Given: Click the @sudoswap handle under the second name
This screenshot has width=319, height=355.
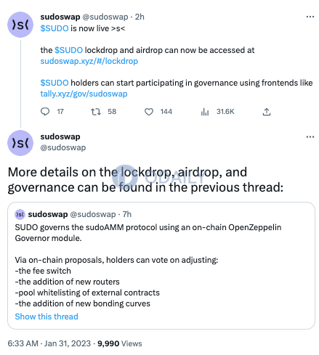Looking at the screenshot, I should point(63,147).
